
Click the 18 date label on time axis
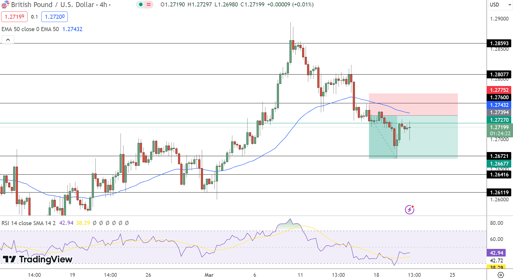376,275
